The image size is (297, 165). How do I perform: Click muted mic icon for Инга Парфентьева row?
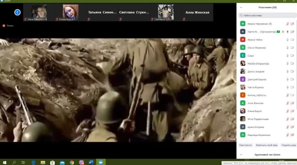coord(287,119)
